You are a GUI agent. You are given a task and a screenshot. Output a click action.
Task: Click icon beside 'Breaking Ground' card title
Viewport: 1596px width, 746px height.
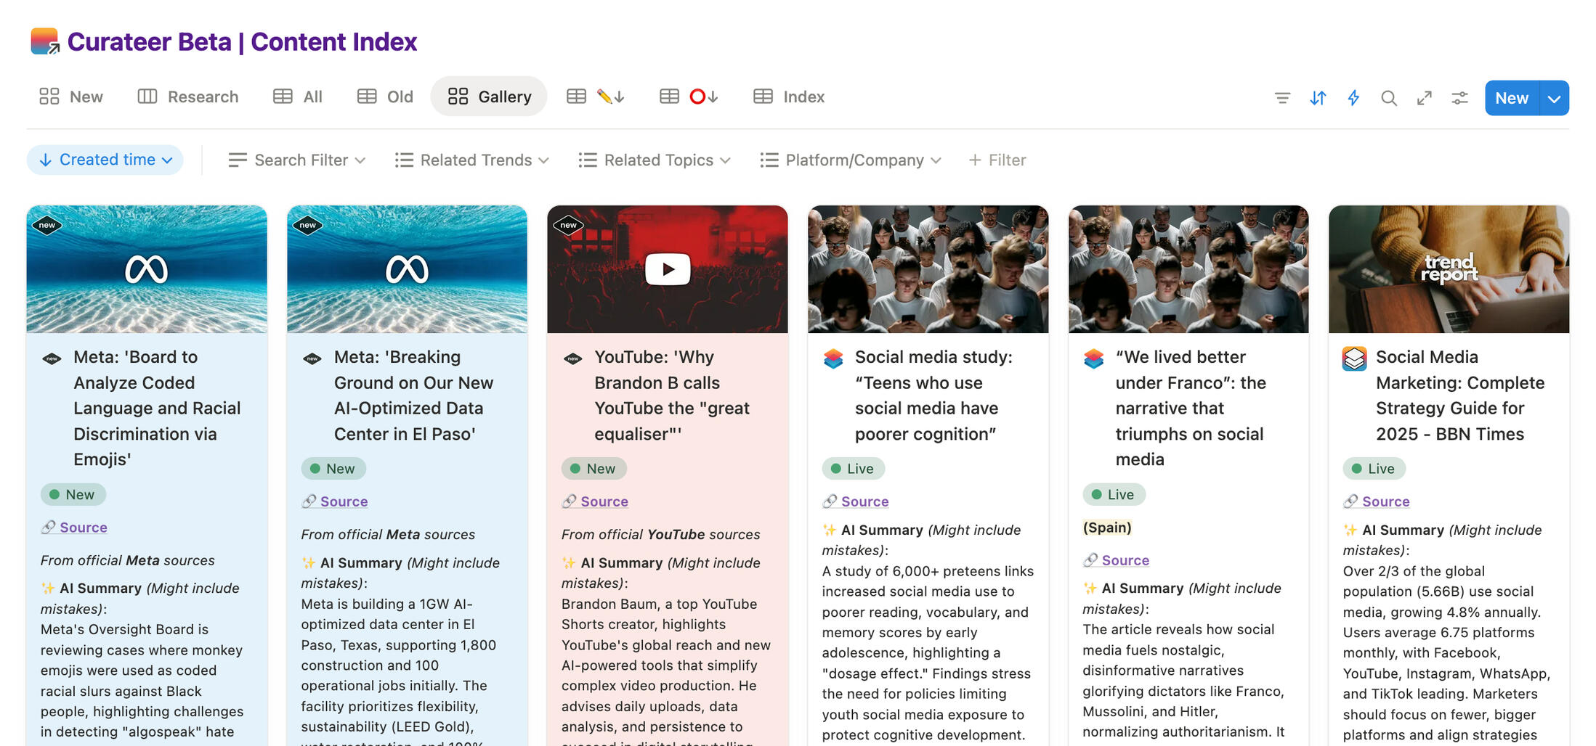(312, 358)
